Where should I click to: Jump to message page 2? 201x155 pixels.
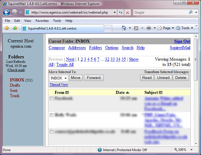click(82, 59)
